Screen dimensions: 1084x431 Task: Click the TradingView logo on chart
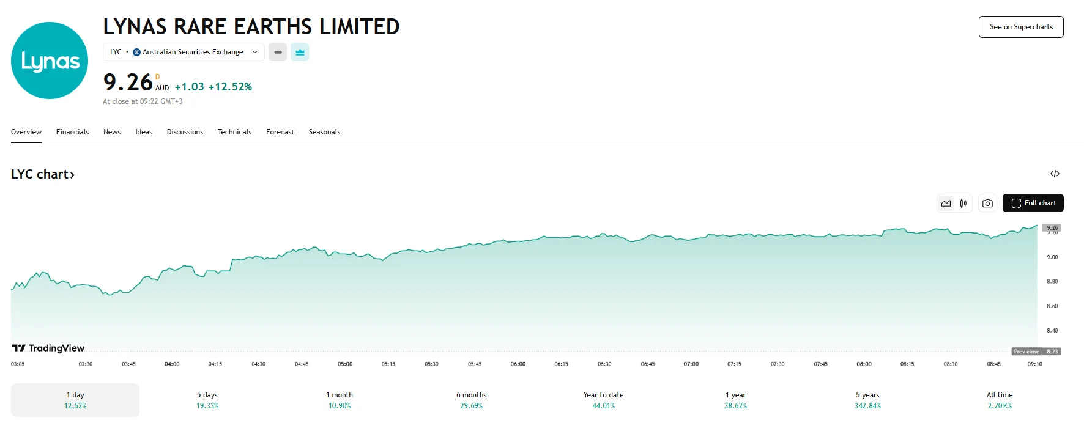48,348
